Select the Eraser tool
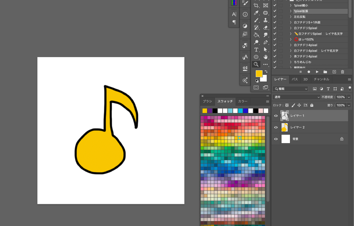Viewport: 354px width, 226px height. [265, 27]
